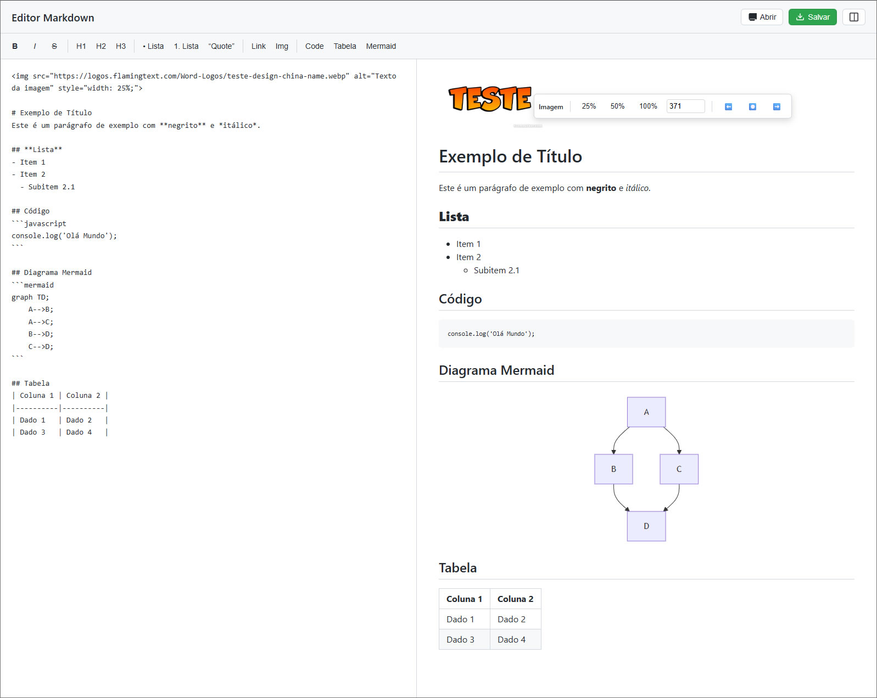The height and width of the screenshot is (698, 877).
Task: Place cursor on '- Subitem 2.1' source line
Action: click(47, 187)
